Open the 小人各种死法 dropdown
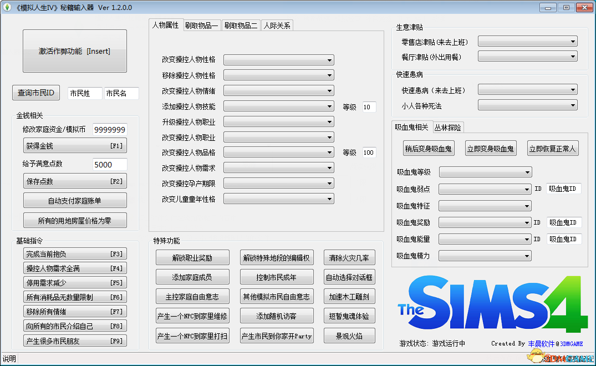This screenshot has width=596, height=366. (x=527, y=105)
